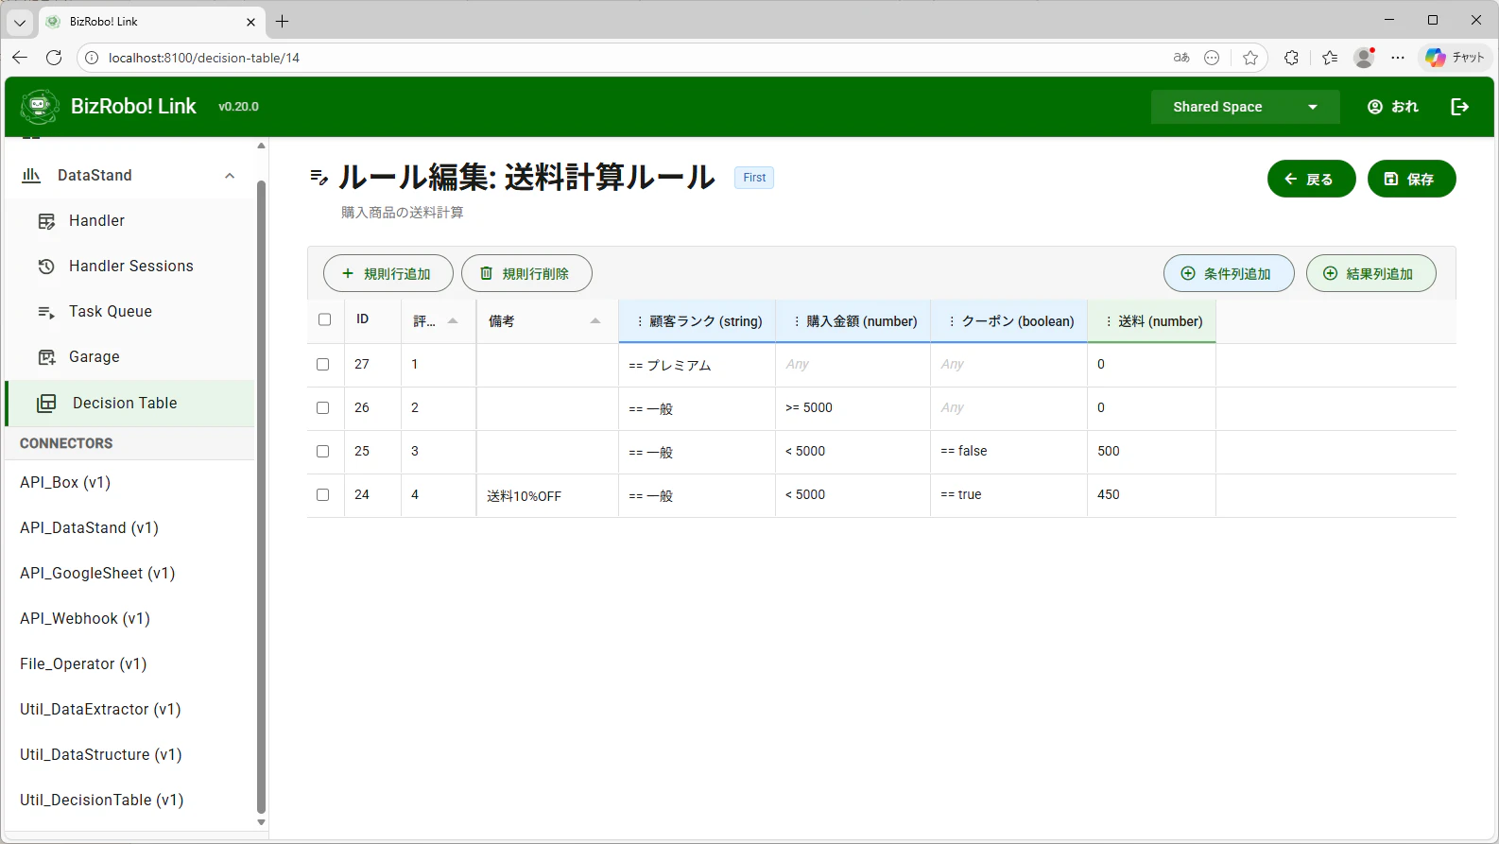Open the 顧客ランク column drag handle menu
Viewport: 1499px width, 844px height.
(640, 321)
